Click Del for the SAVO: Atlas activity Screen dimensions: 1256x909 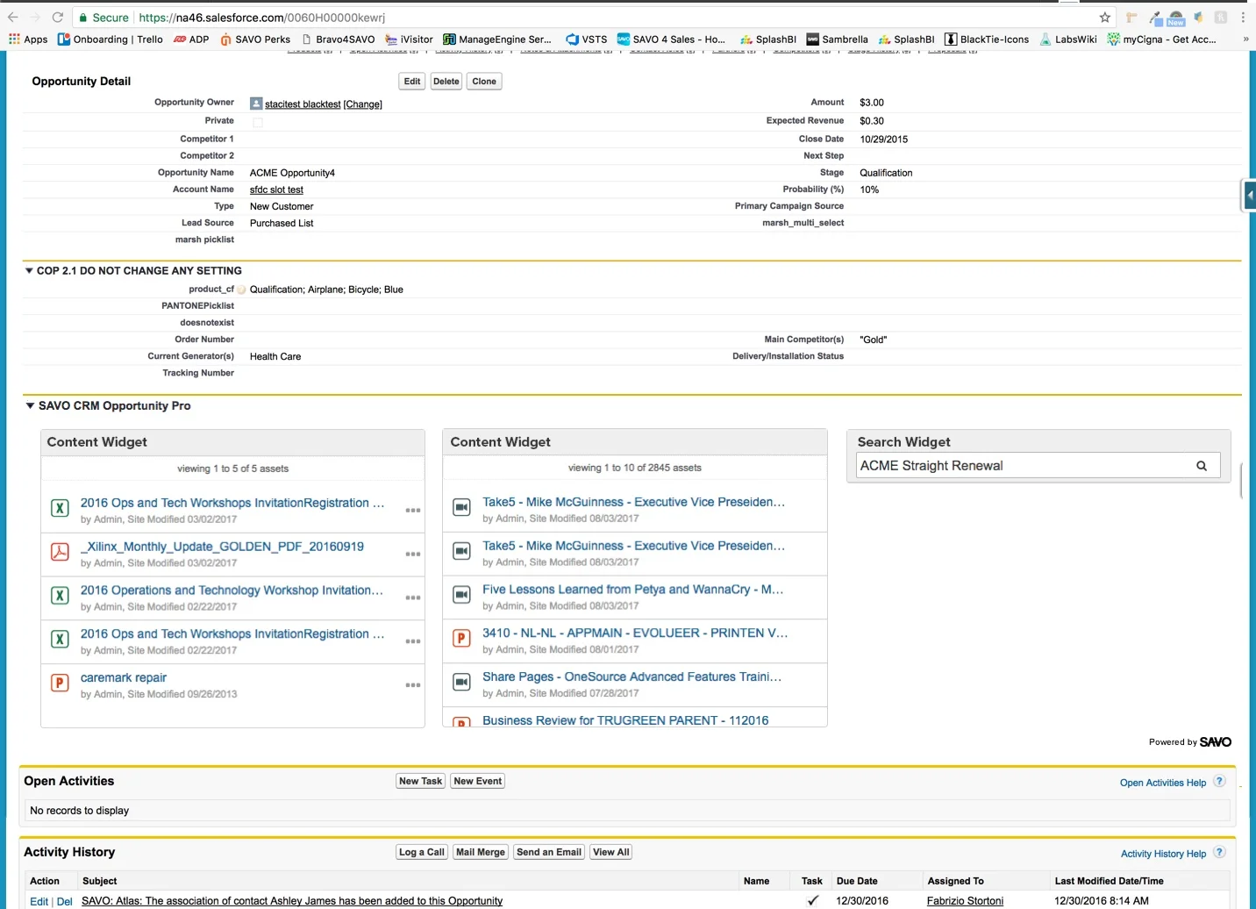pos(65,902)
